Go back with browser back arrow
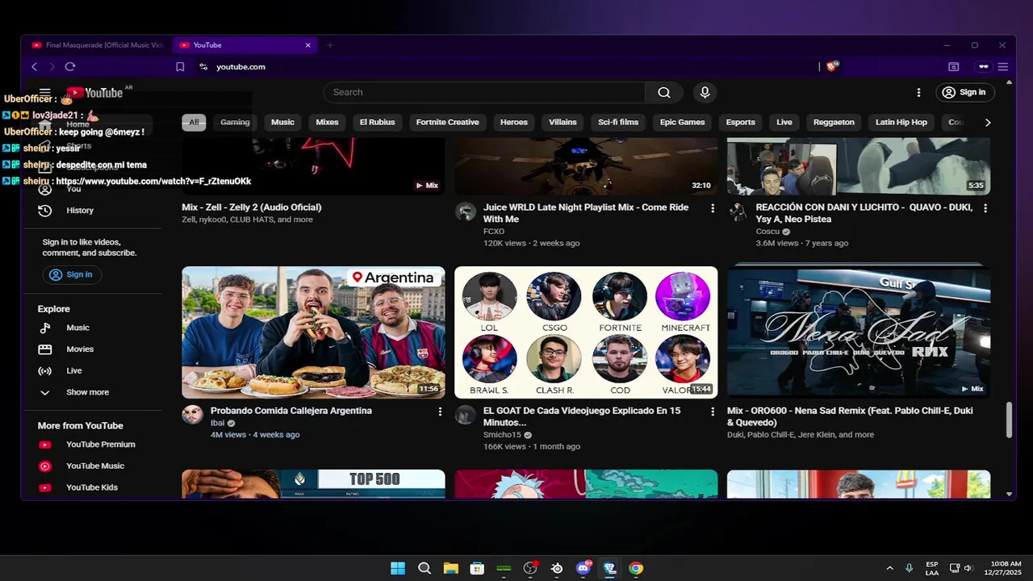Viewport: 1033px width, 581px height. (34, 67)
